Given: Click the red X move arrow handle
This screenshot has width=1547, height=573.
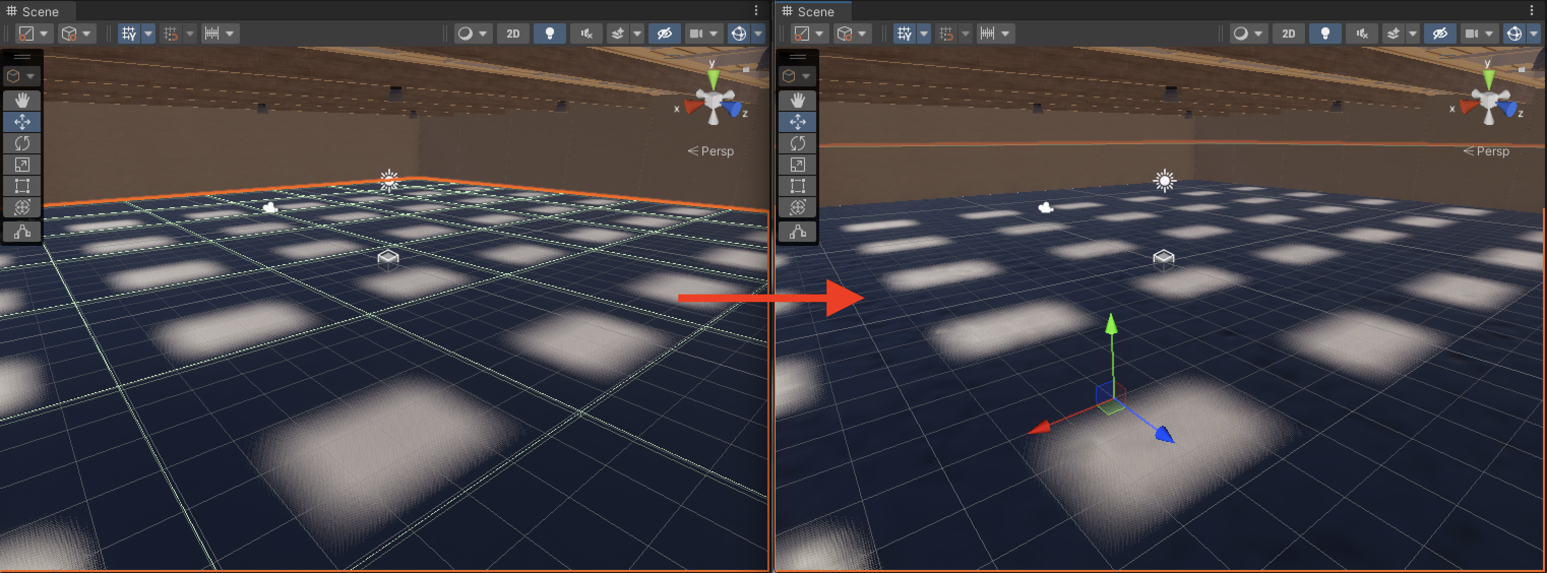Looking at the screenshot, I should click(x=1038, y=427).
